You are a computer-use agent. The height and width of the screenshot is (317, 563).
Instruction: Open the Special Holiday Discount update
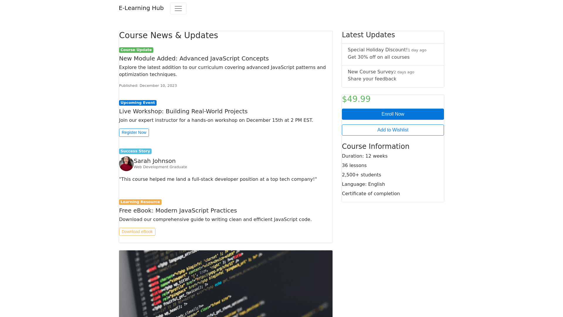[392, 54]
